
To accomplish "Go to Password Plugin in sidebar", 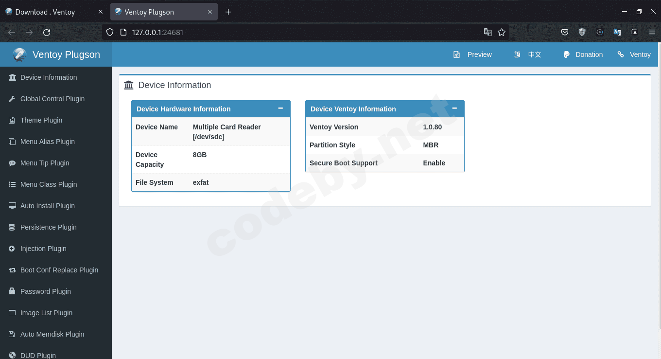I will click(56, 291).
